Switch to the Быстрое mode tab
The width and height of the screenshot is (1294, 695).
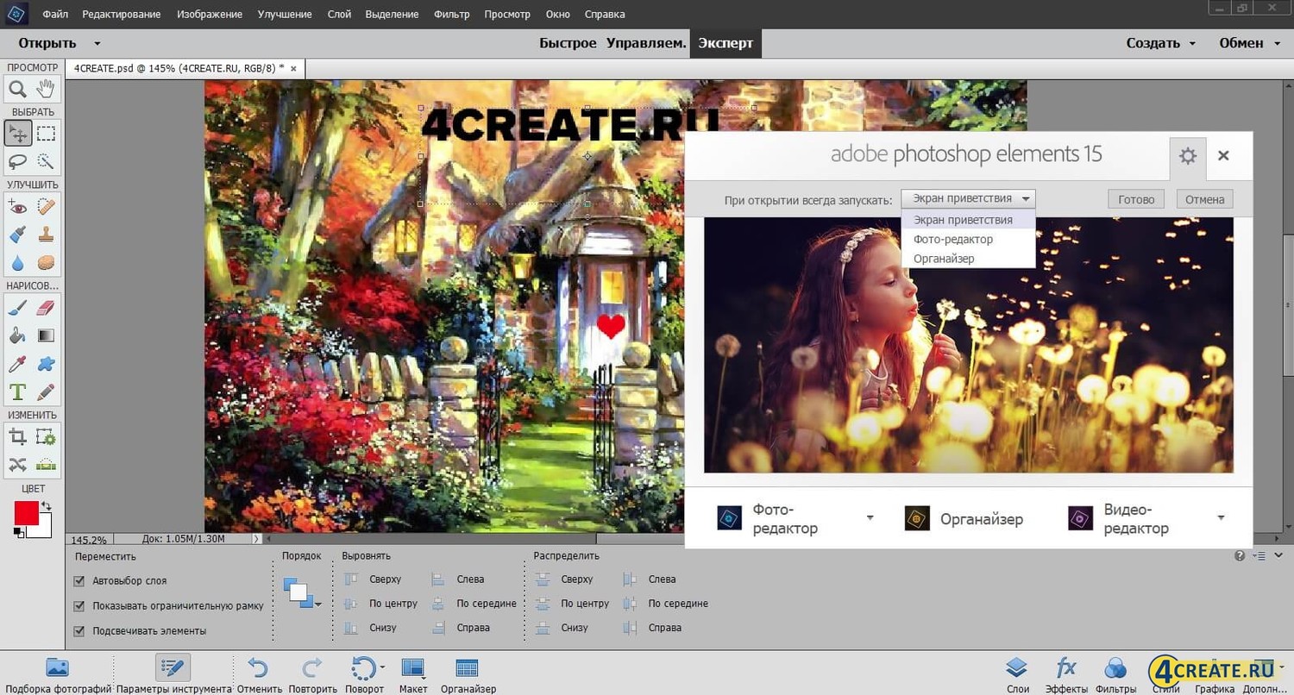coord(568,43)
